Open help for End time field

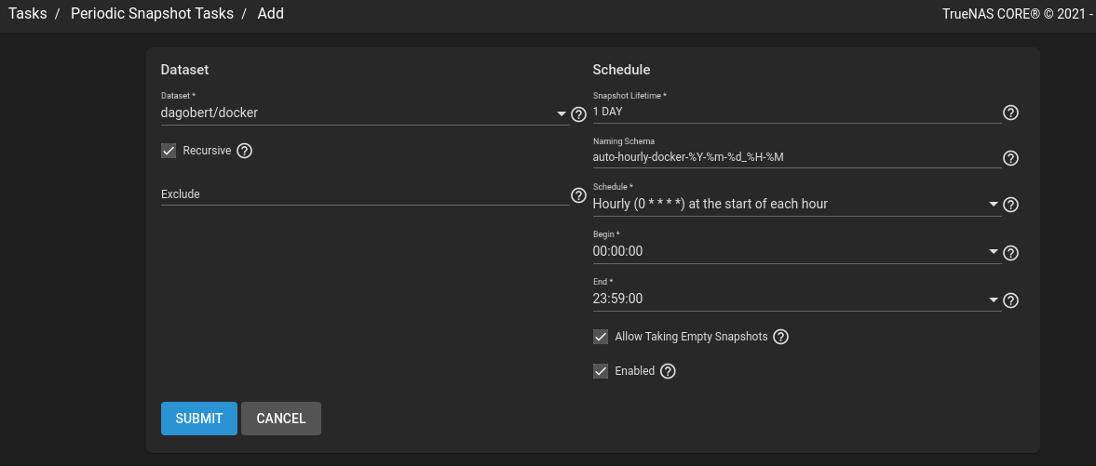[1011, 300]
